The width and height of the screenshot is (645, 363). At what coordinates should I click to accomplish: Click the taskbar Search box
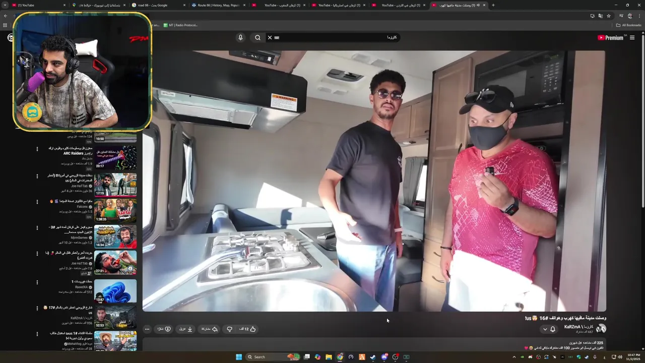click(x=272, y=357)
